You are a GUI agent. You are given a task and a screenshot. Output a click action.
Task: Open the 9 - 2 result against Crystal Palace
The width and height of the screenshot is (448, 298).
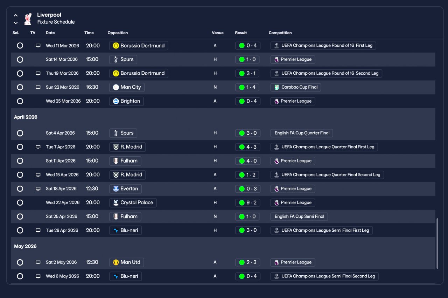[248, 203]
